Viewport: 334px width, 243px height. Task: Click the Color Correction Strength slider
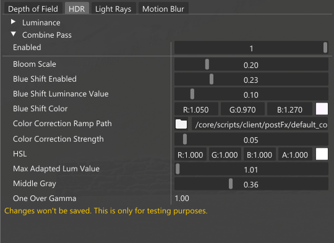point(251,139)
